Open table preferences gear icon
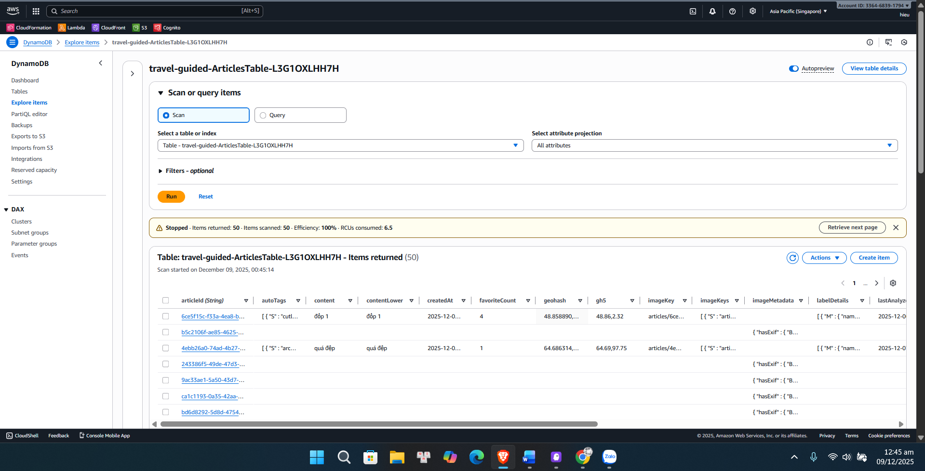This screenshot has height=471, width=925. (x=893, y=283)
